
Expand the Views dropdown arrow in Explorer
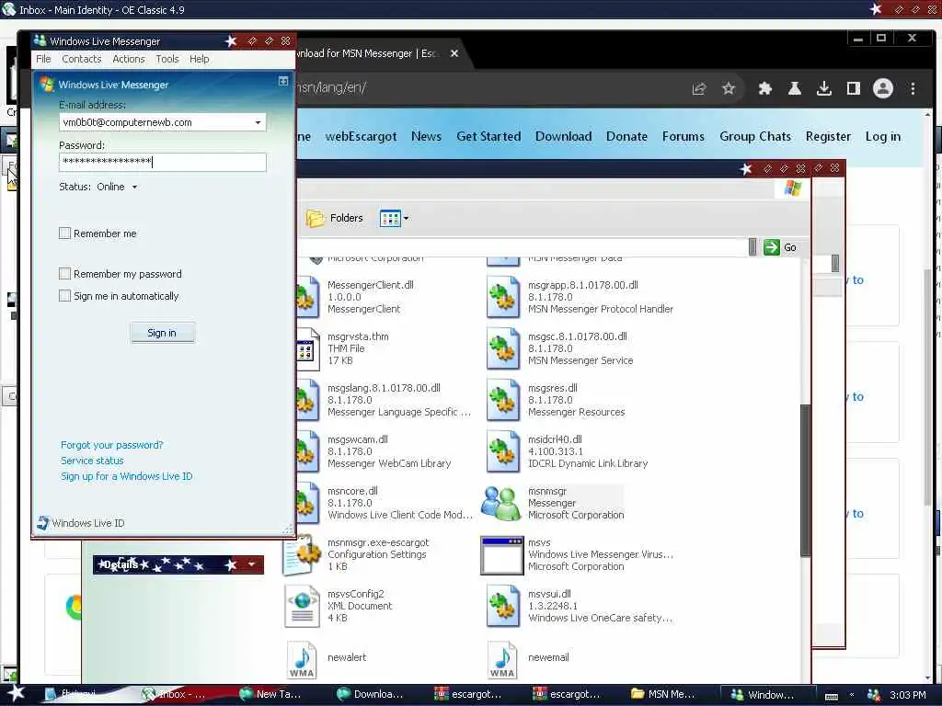tap(406, 218)
